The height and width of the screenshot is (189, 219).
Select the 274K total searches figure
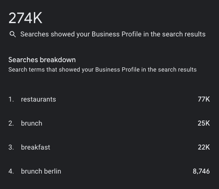pos(25,18)
